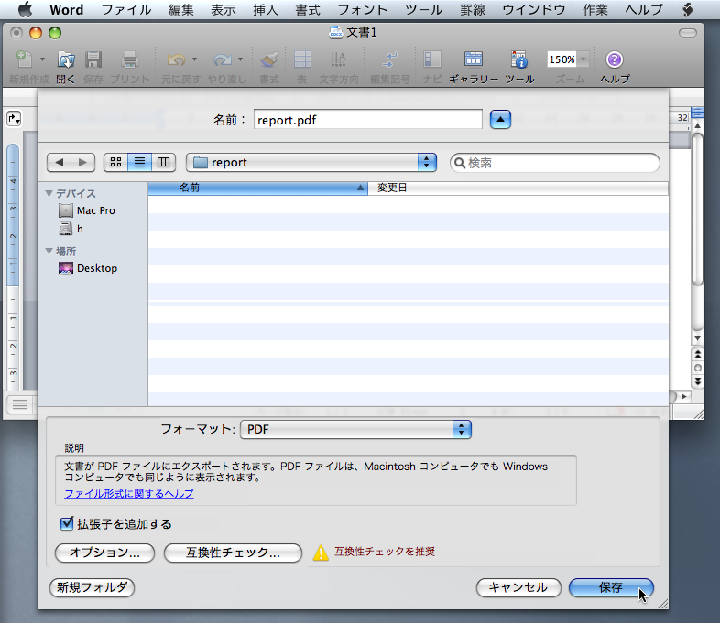Switch to icon view in file browser

(x=115, y=162)
